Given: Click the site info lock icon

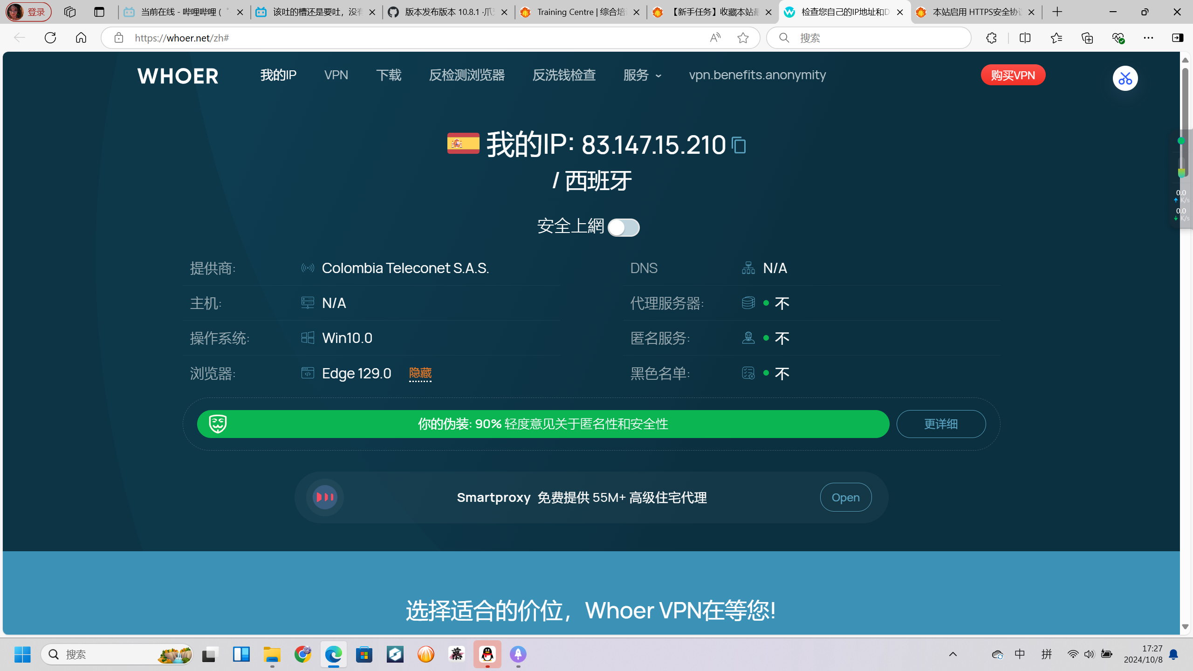Looking at the screenshot, I should 119,38.
